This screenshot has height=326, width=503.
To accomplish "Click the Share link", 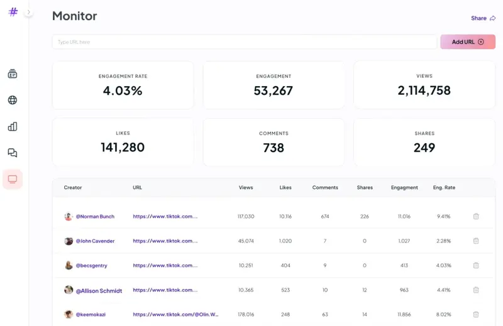I will tap(483, 18).
